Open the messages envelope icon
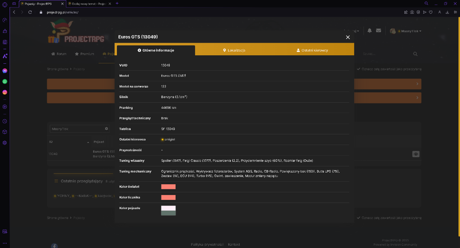The image size is (460, 248). (x=379, y=30)
